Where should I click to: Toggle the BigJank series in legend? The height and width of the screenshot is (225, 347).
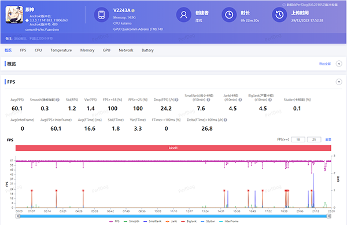[x=189, y=221]
